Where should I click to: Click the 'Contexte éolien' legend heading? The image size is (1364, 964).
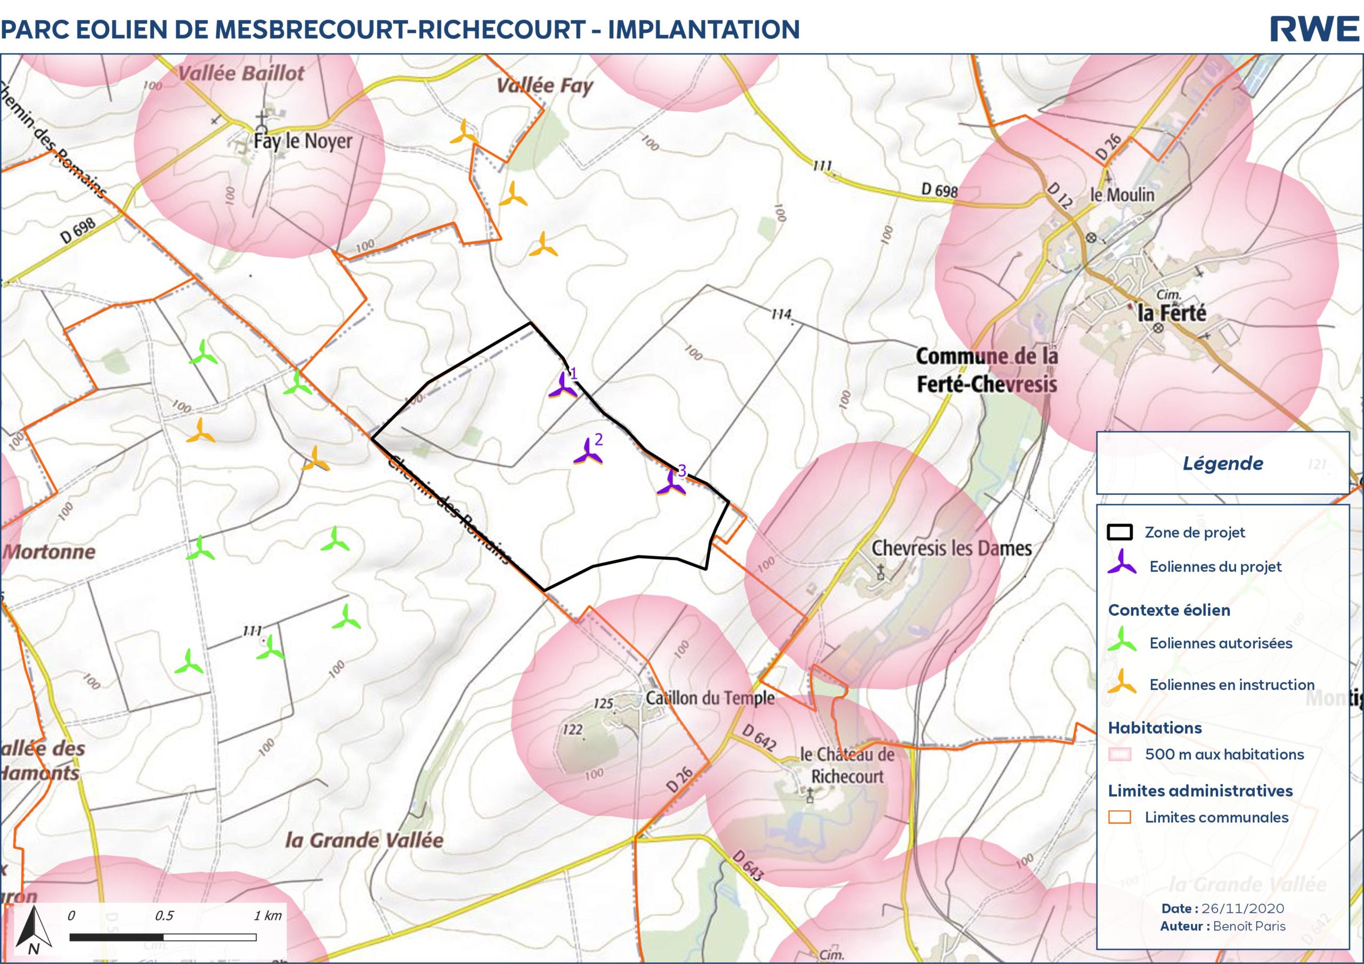click(x=1169, y=610)
